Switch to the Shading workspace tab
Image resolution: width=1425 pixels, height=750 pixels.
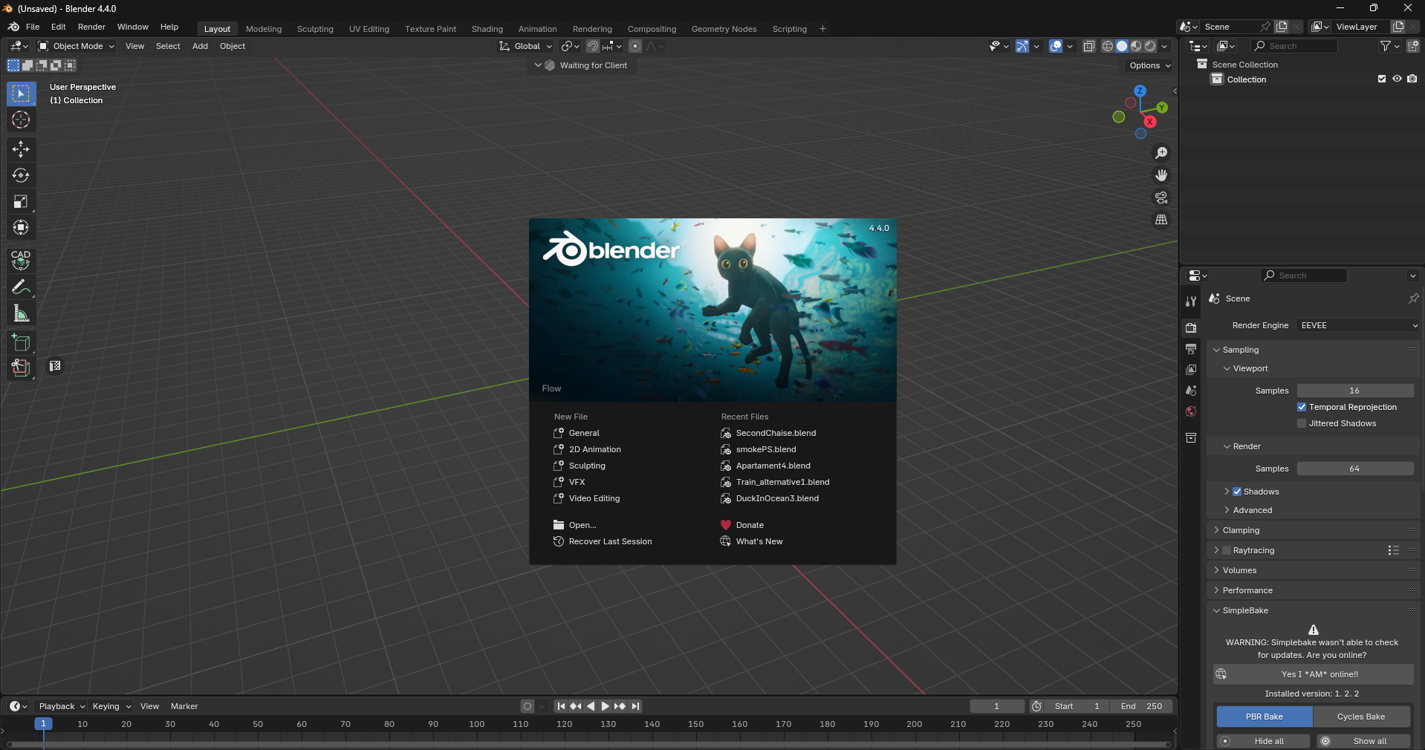pos(487,29)
